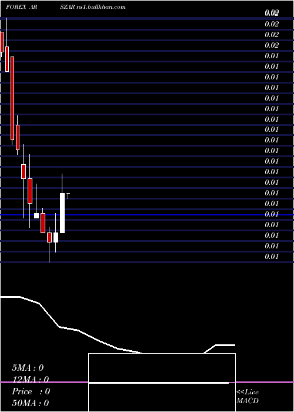This screenshot has height=412, width=294.
Task: Click the "FOREX AR" chart title text
Action: pos(21,7)
